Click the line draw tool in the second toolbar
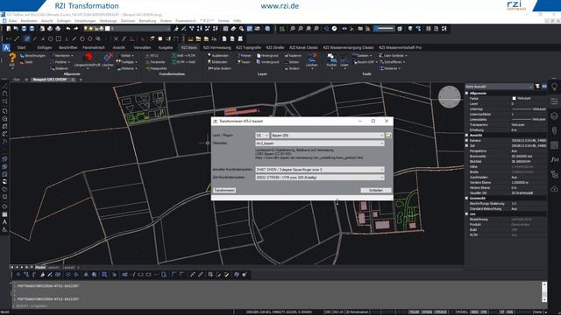 [x=17, y=38]
